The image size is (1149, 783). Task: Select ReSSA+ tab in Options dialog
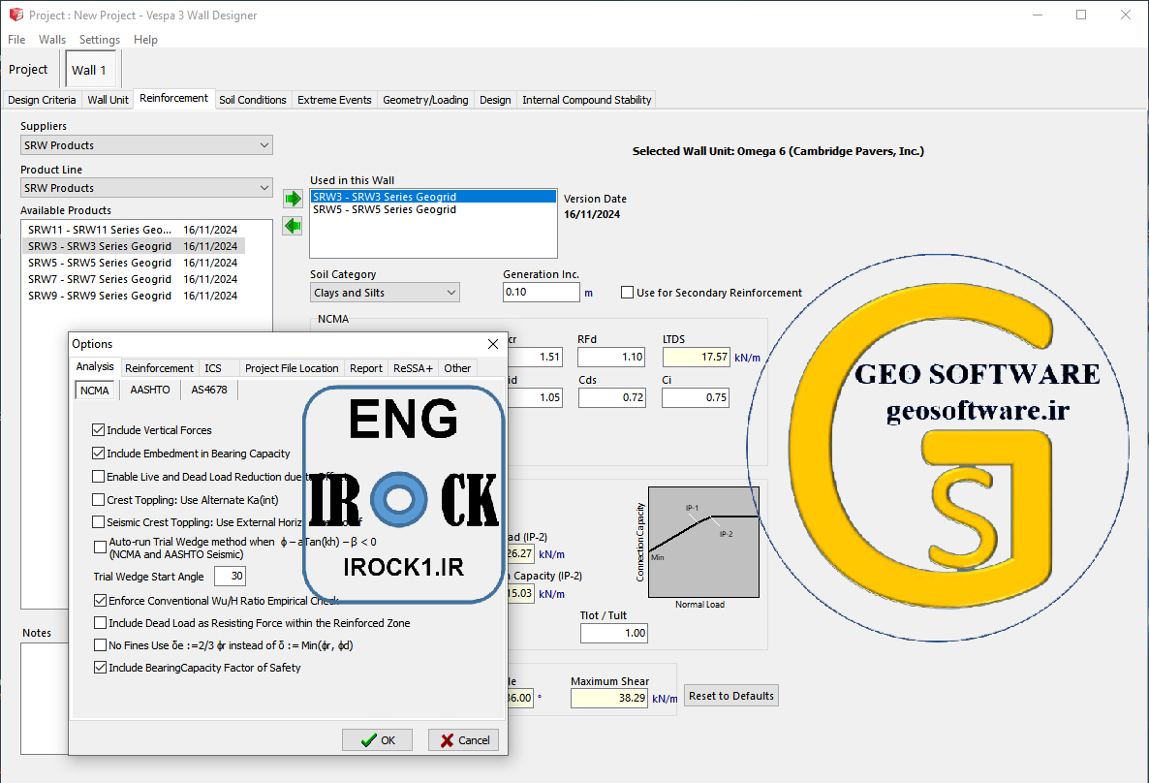(x=413, y=368)
